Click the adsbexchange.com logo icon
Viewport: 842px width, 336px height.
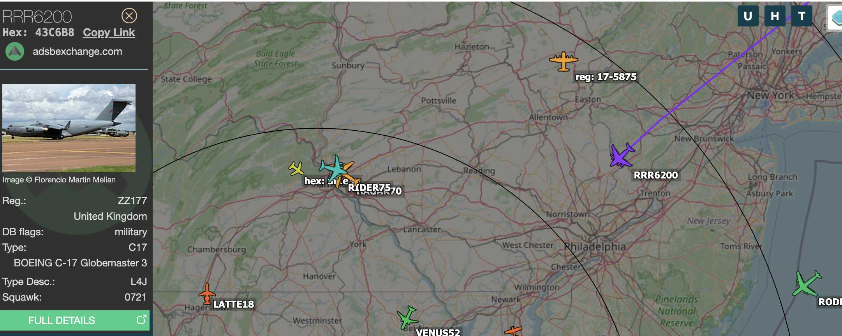[x=15, y=52]
